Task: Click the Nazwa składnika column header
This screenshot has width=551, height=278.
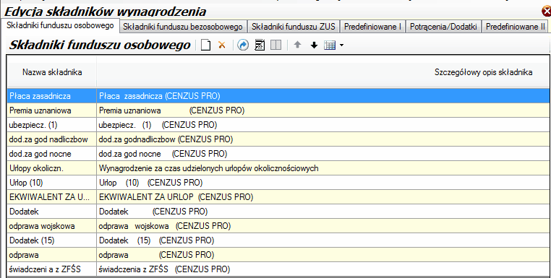Action: click(52, 72)
